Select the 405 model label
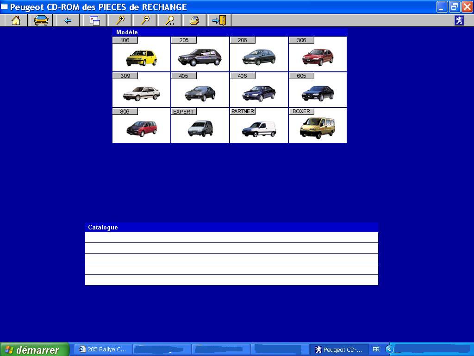This screenshot has height=356, width=474. pyautogui.click(x=184, y=76)
